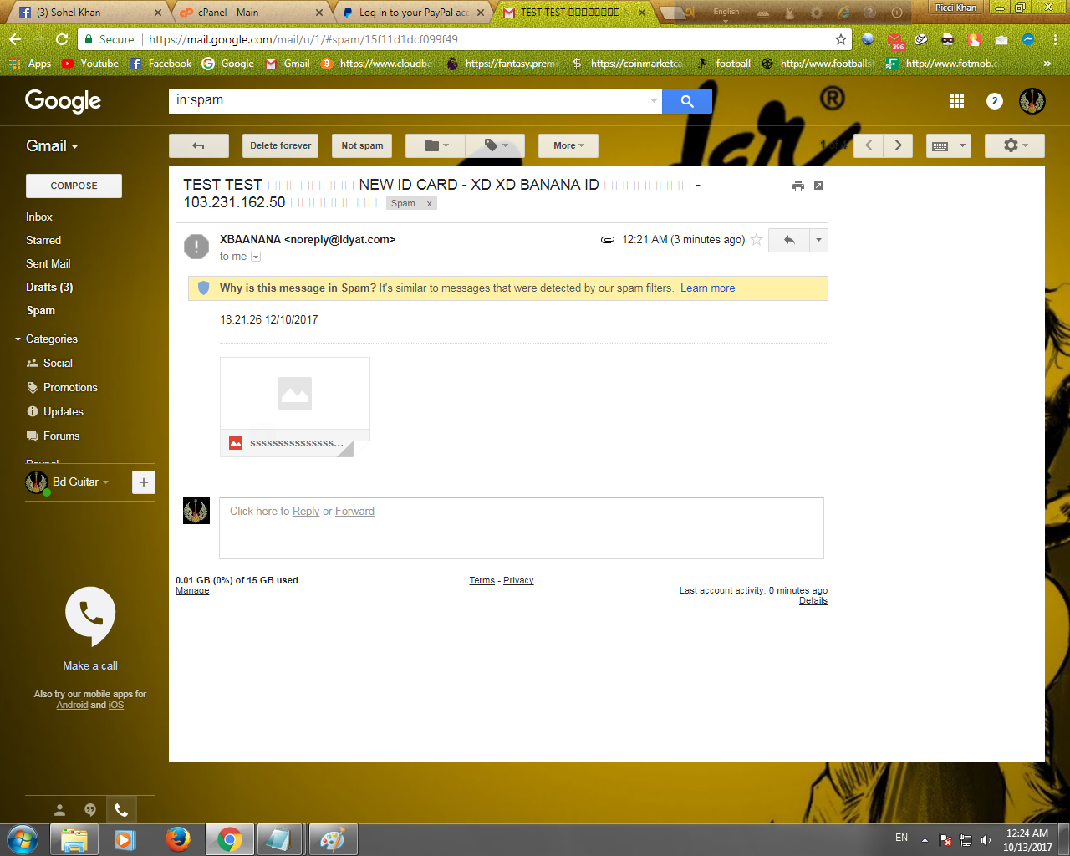Reload the page
The image size is (1070, 856).
62,39
